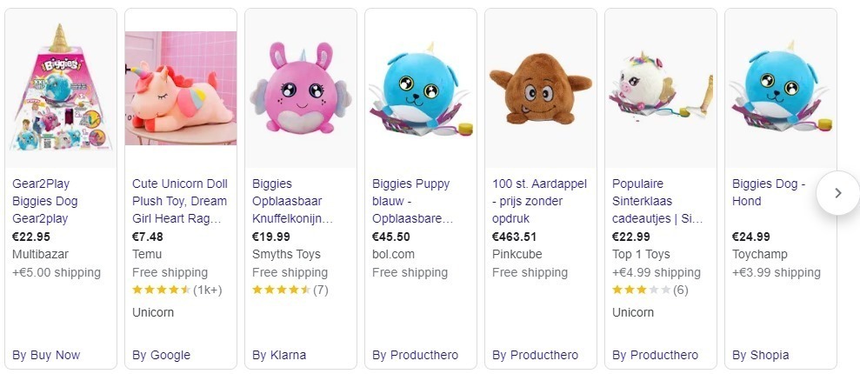860x374 pixels.
Task: Open the Gear2Play Biggies Dog title link
Action: [45, 201]
